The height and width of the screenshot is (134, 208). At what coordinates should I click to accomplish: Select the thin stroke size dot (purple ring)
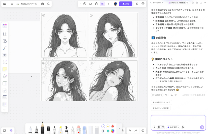tap(103, 126)
